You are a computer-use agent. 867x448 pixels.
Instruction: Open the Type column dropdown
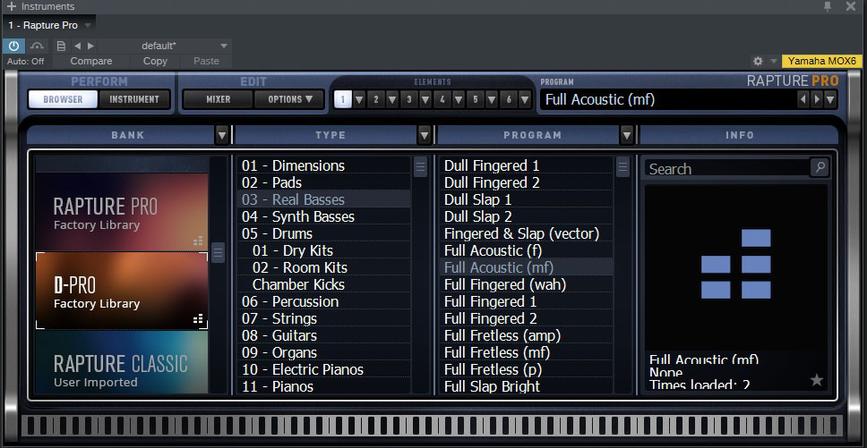tap(425, 135)
